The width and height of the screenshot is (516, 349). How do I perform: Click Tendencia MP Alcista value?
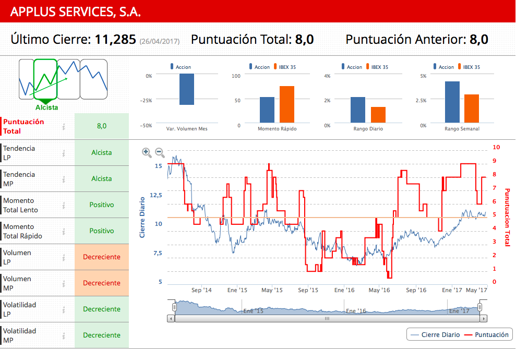(102, 178)
